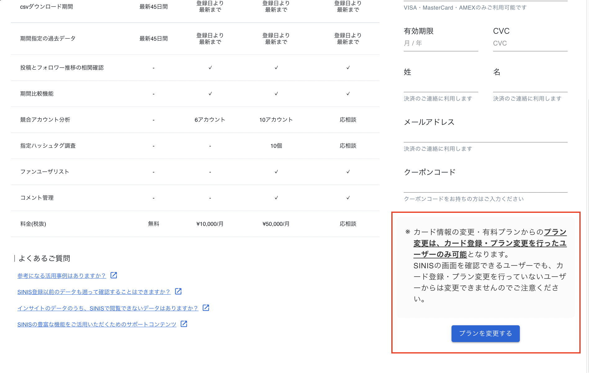The image size is (589, 373).
Task: Click the 無料 price cell
Action: (153, 224)
